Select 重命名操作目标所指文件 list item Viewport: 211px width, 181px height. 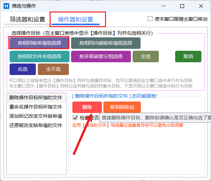pos(36,107)
